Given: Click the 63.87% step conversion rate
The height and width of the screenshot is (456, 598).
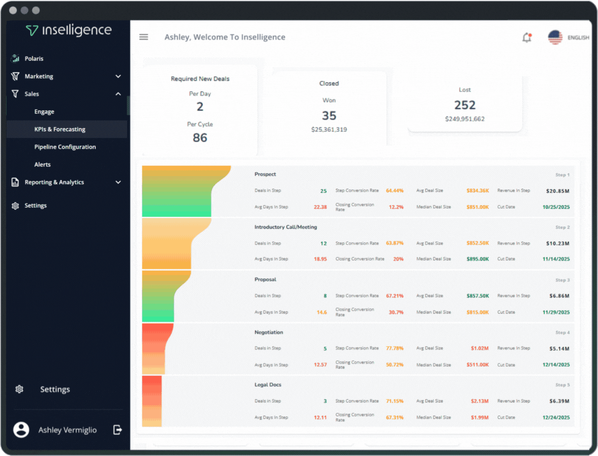Looking at the screenshot, I should 395,243.
